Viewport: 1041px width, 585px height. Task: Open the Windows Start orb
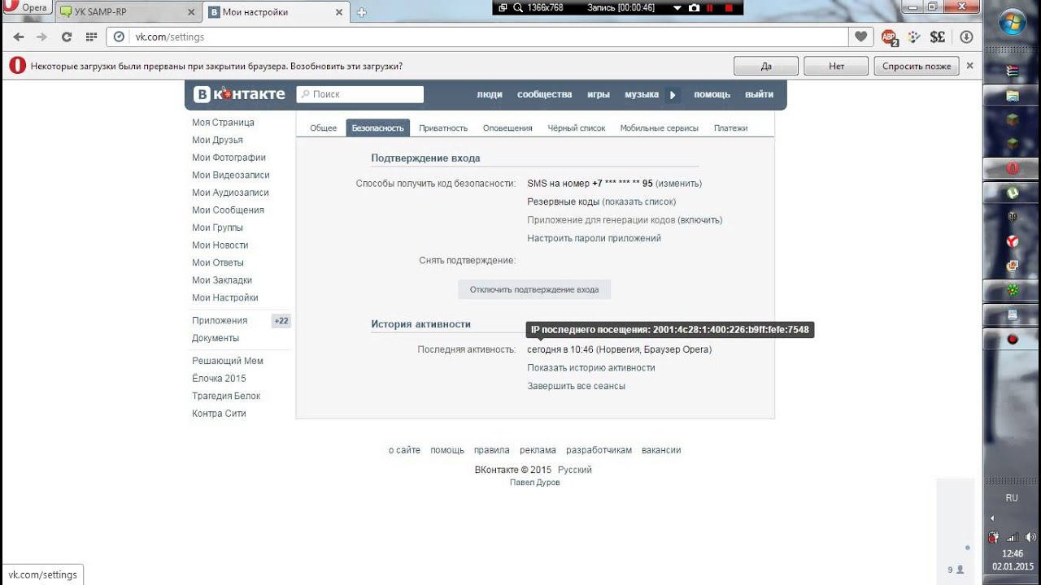1012,20
